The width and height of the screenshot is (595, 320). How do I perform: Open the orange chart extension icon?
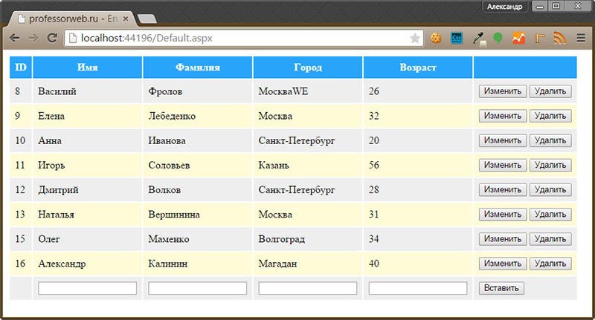518,38
